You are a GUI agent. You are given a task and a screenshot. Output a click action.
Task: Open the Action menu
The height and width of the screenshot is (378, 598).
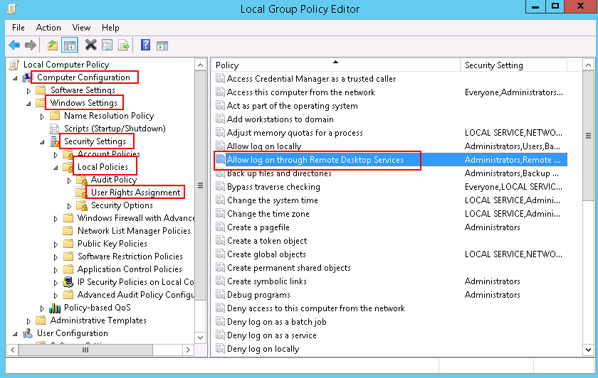(48, 28)
